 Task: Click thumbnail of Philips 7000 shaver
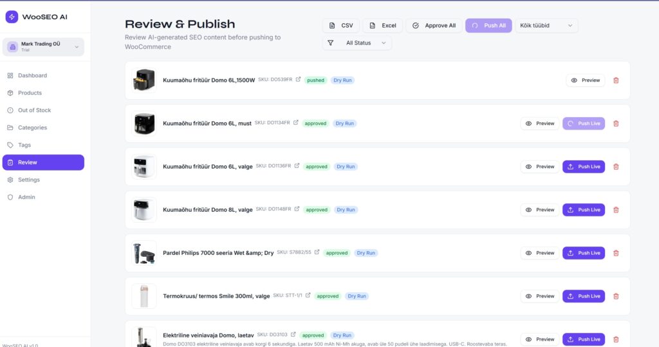point(144,253)
